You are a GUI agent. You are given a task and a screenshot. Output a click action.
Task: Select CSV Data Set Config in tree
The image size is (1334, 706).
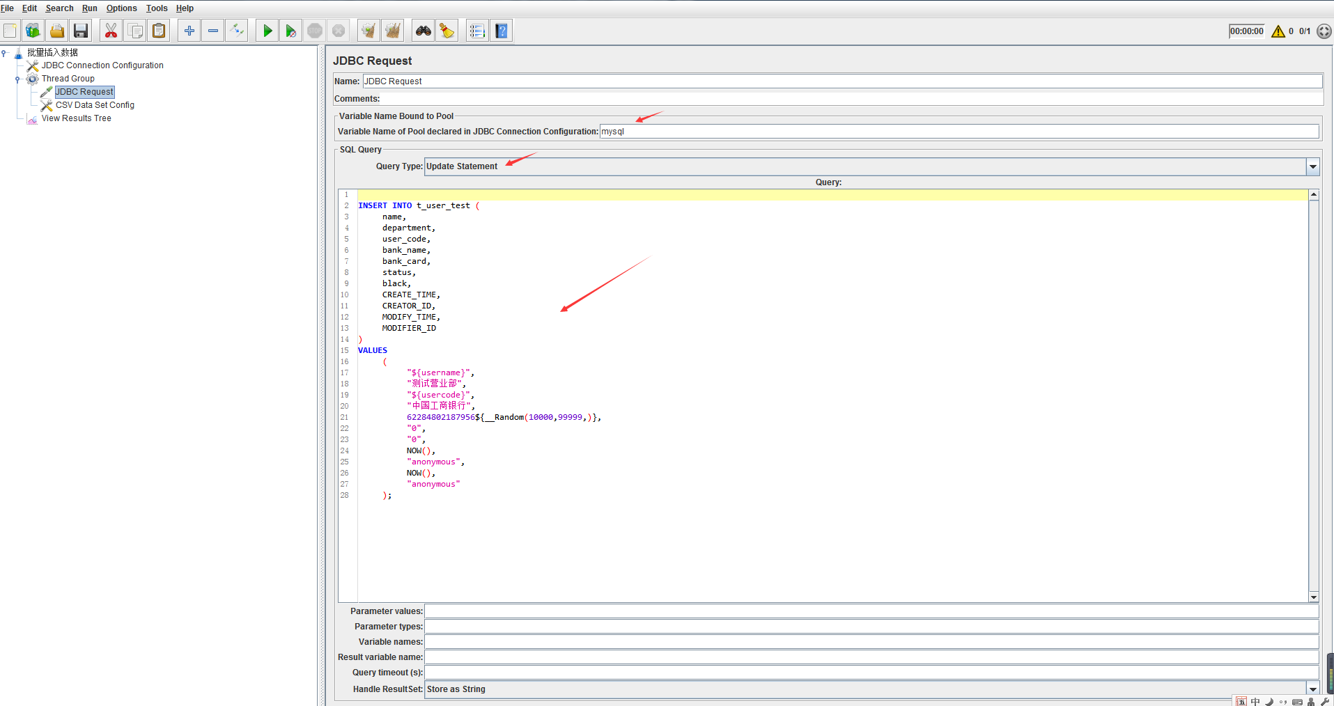(95, 105)
